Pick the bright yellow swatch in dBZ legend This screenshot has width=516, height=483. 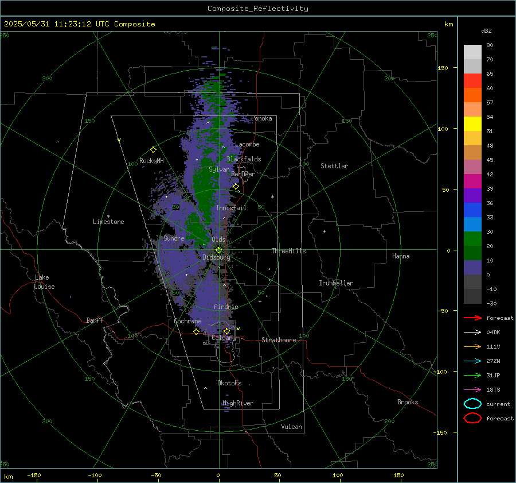click(x=472, y=124)
